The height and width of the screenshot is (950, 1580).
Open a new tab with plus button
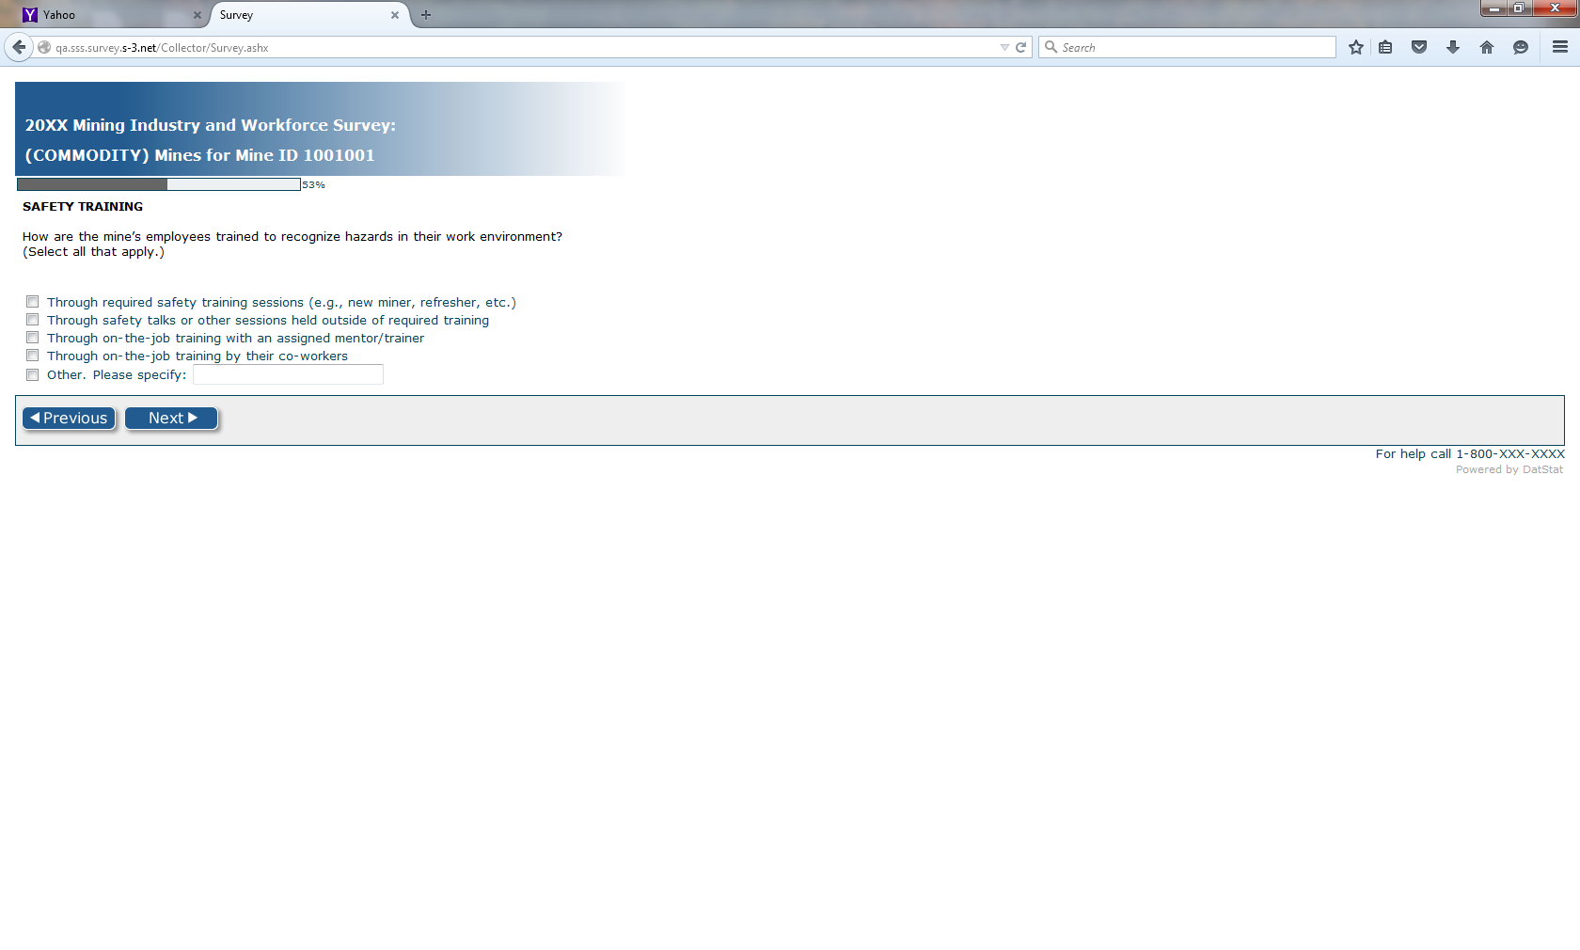click(x=426, y=15)
